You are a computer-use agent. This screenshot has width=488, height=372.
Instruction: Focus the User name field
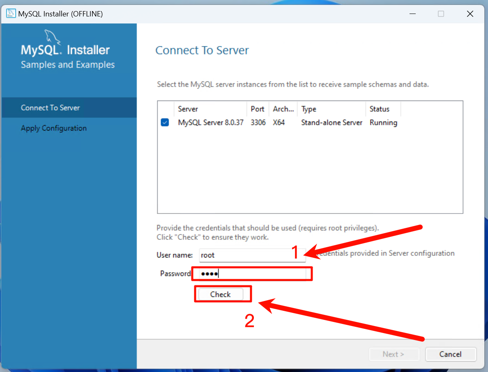tap(252, 255)
